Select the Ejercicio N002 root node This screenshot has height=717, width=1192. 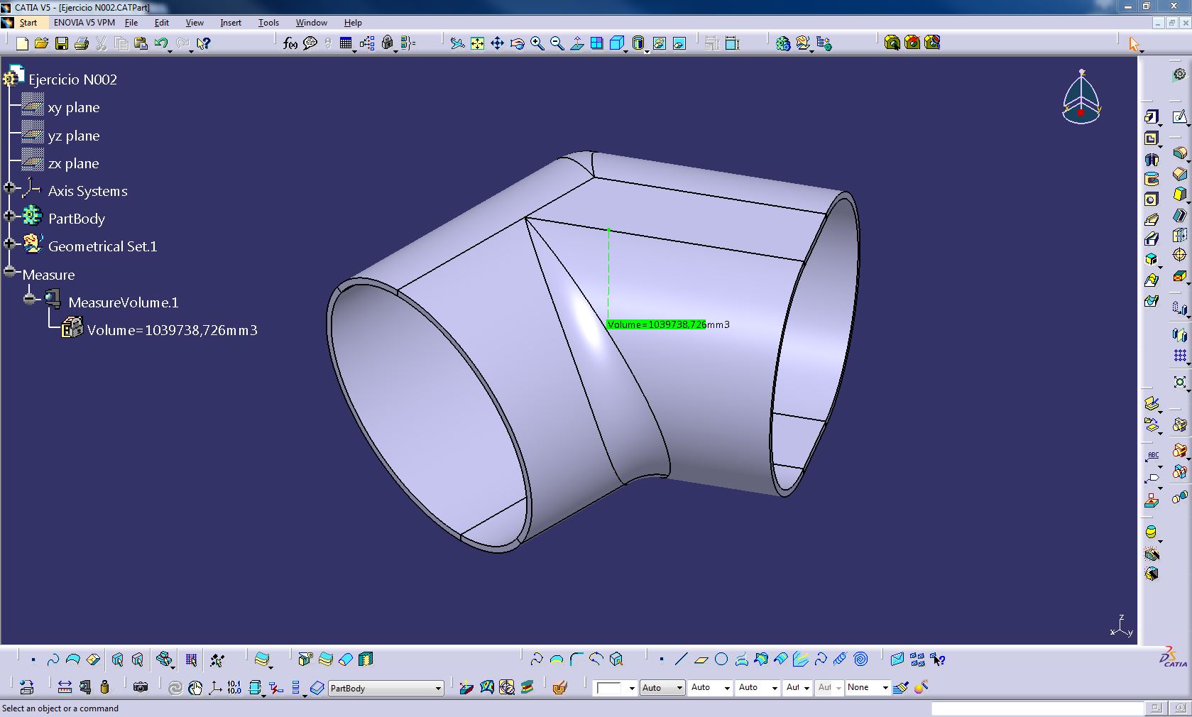pos(72,80)
